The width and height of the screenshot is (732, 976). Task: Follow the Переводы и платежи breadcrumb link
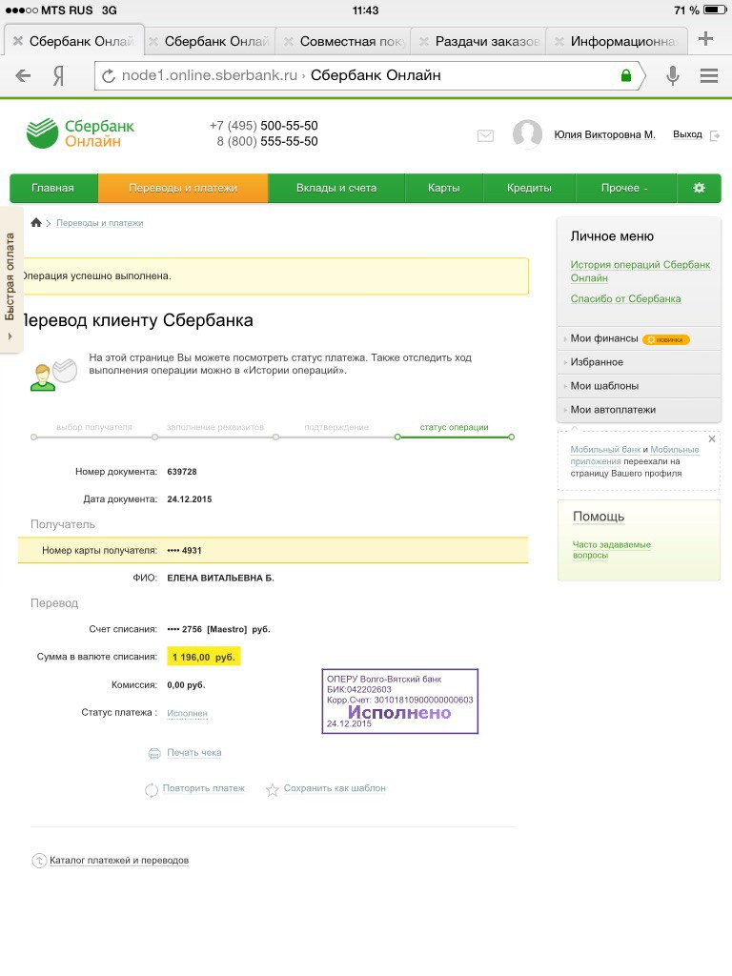pyautogui.click(x=99, y=223)
